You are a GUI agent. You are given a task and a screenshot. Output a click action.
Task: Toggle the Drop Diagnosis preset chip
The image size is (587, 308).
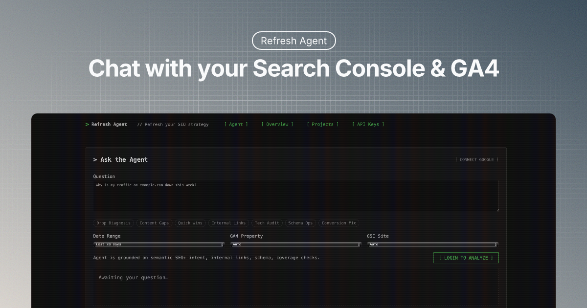point(113,223)
